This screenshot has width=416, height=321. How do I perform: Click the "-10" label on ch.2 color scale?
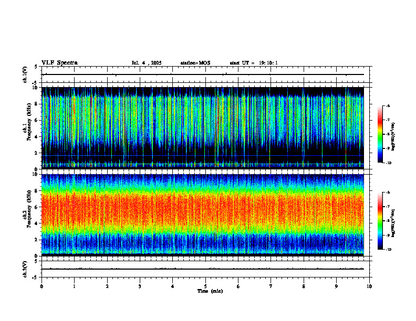click(x=388, y=250)
